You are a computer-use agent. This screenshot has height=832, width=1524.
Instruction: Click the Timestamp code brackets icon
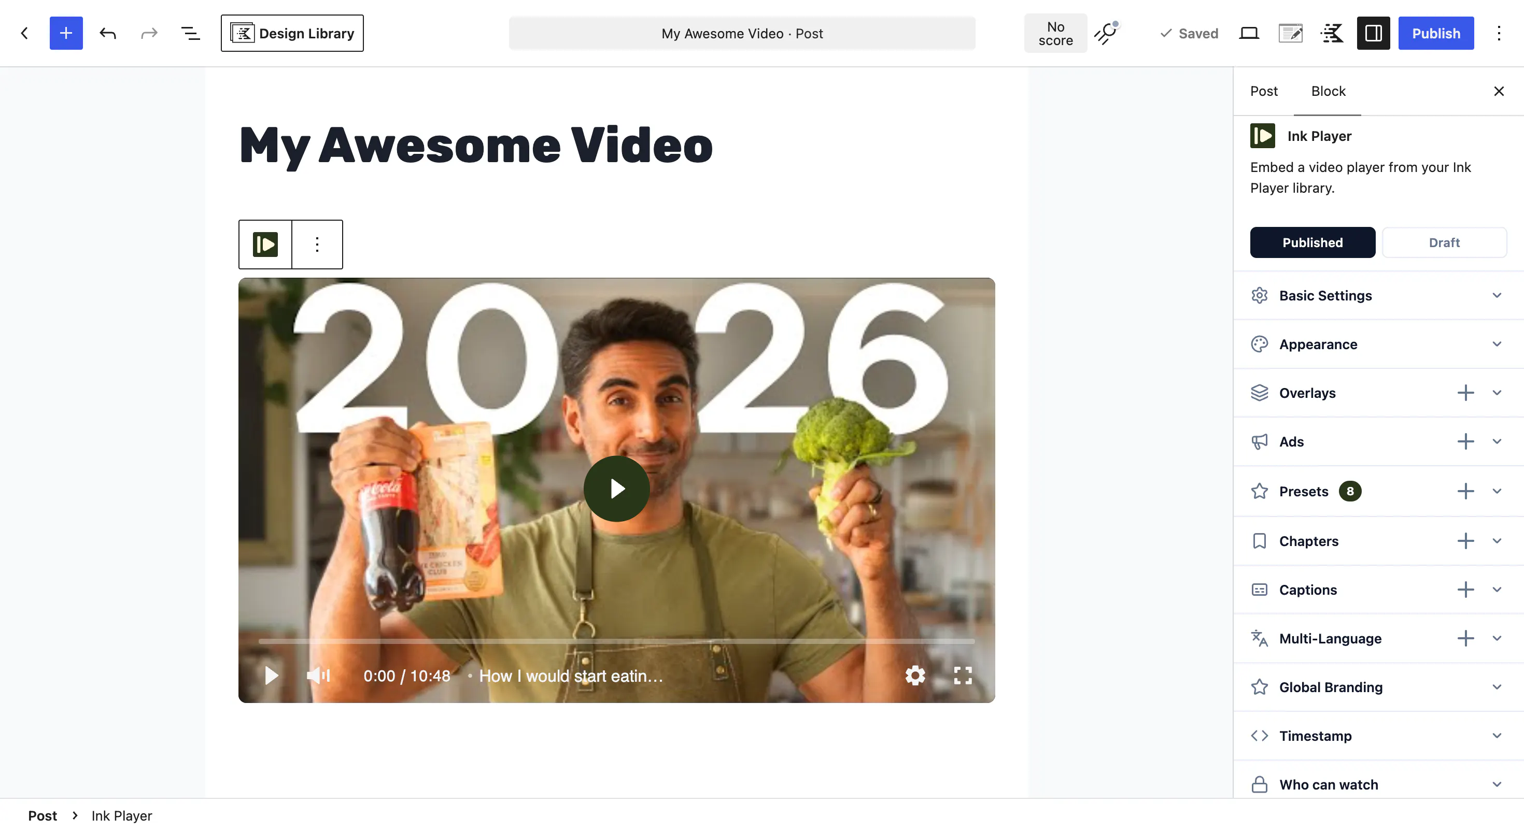click(x=1260, y=736)
